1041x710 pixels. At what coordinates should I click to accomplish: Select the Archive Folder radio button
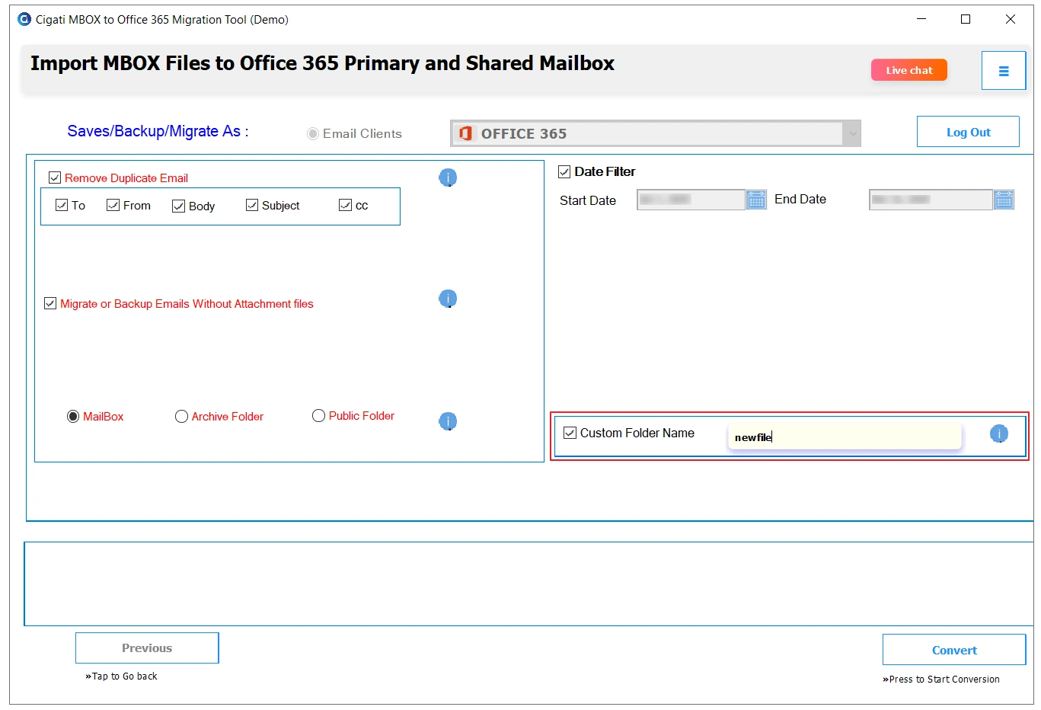tap(181, 416)
